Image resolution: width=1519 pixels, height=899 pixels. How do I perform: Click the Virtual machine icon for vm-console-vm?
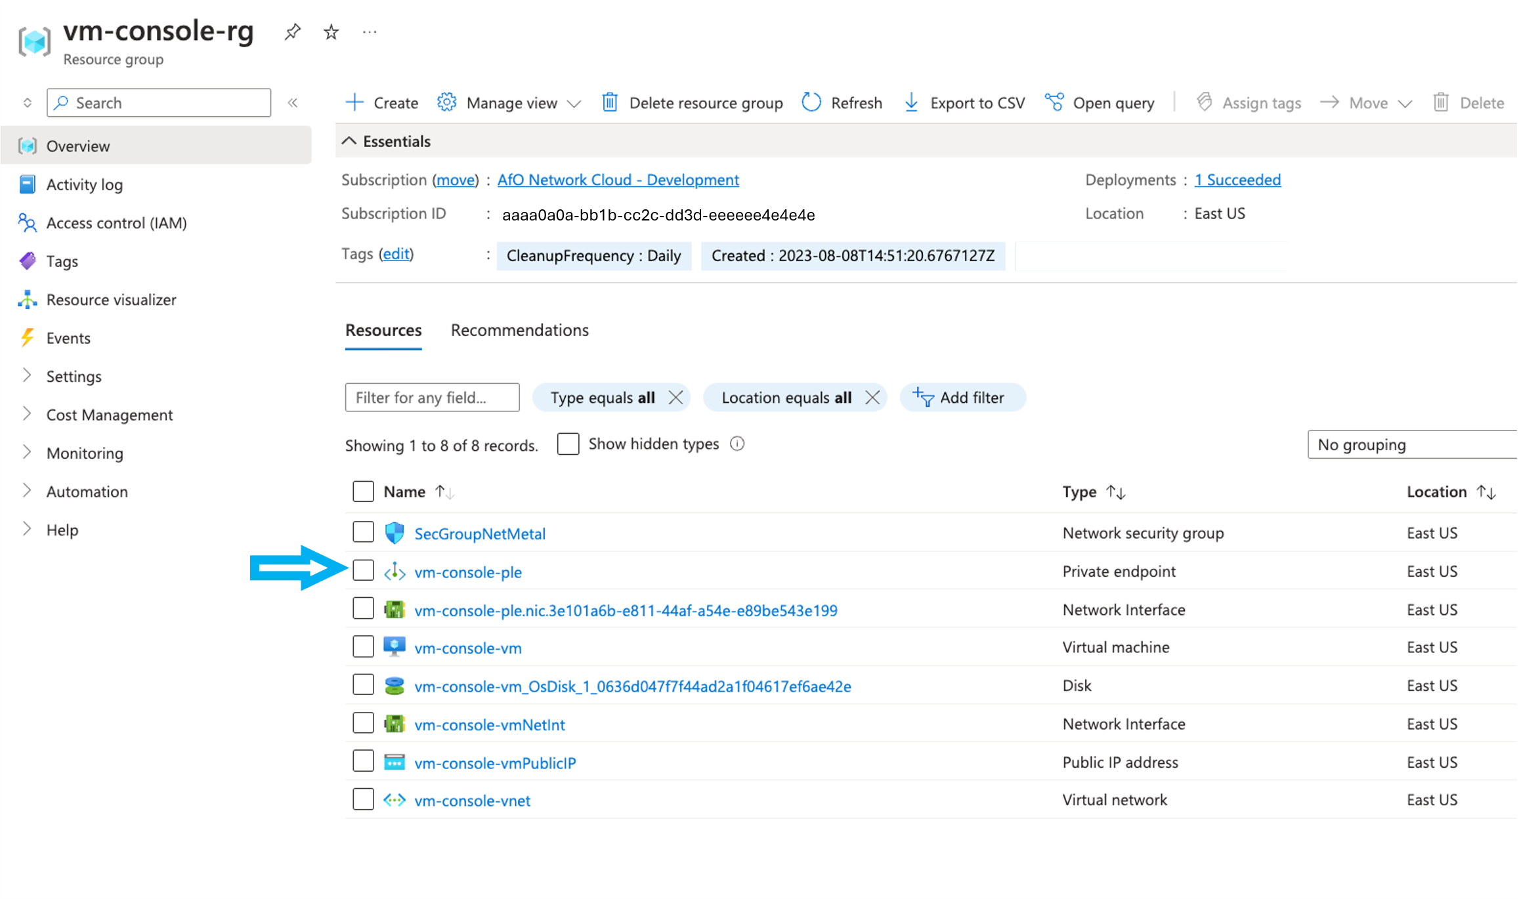[394, 646]
